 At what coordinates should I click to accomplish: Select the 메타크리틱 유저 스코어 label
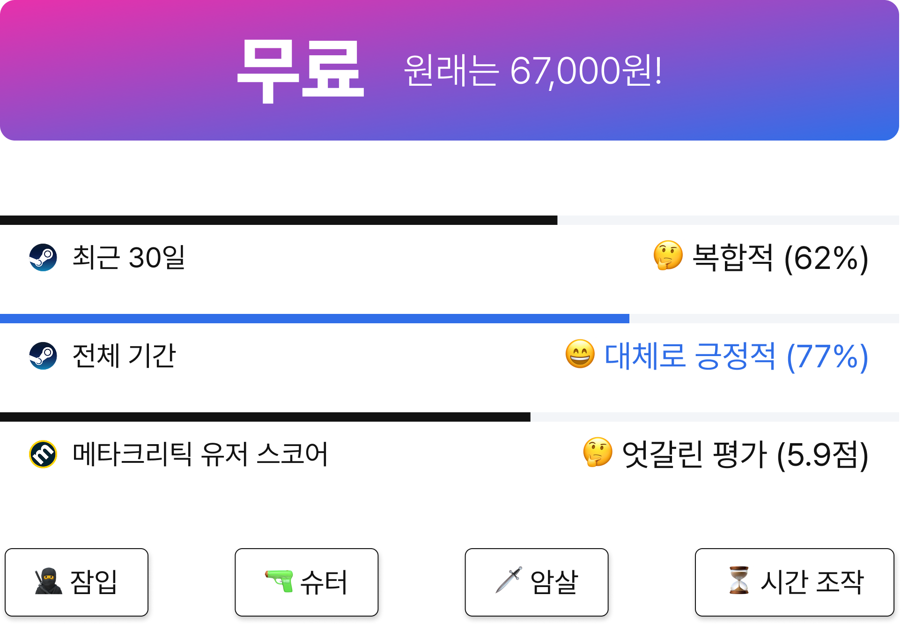tap(200, 454)
